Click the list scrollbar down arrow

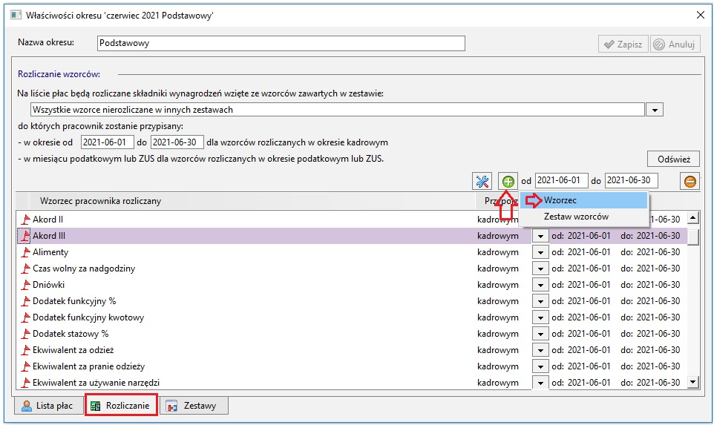coord(692,382)
